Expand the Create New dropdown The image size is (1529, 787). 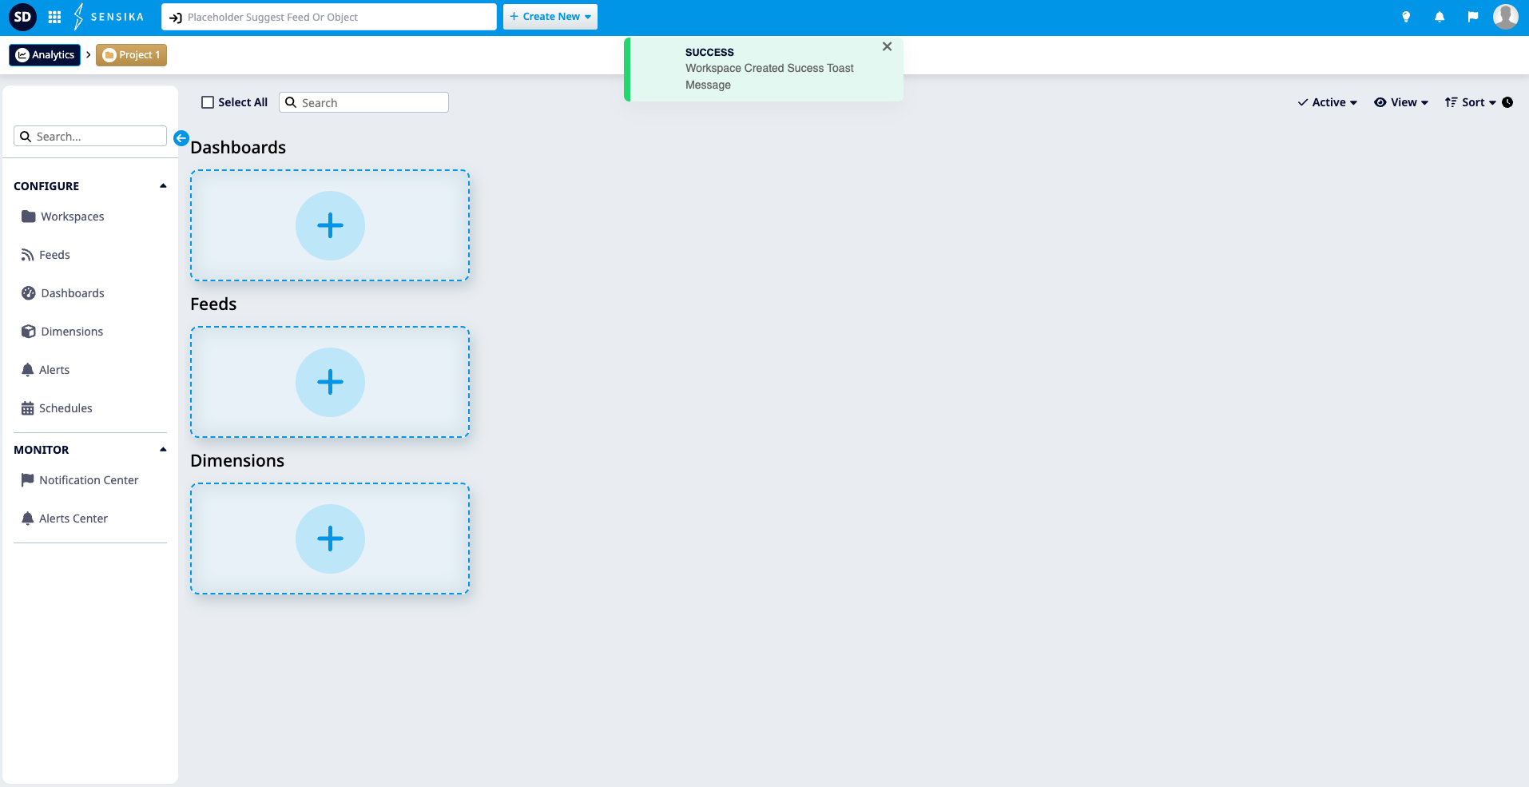[x=550, y=17]
